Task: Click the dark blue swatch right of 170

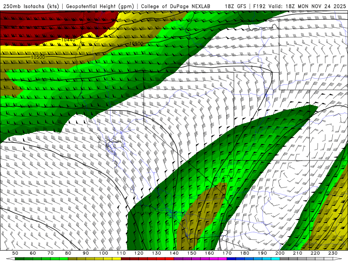Action: click(x=231, y=259)
